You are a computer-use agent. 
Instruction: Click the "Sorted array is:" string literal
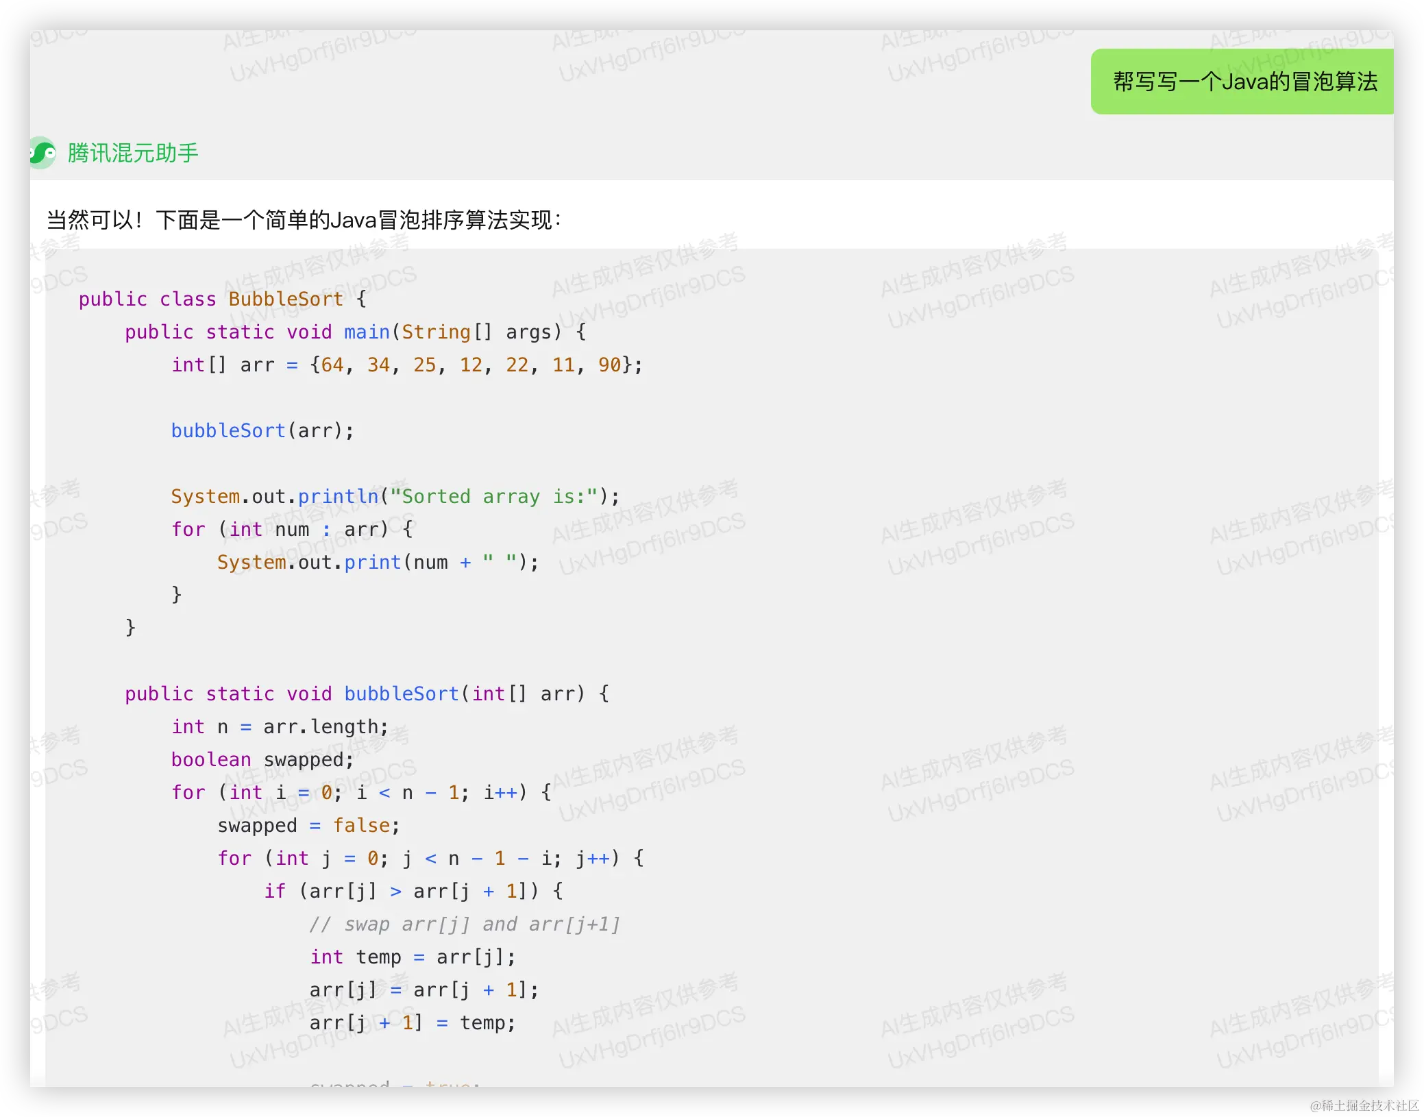(493, 497)
